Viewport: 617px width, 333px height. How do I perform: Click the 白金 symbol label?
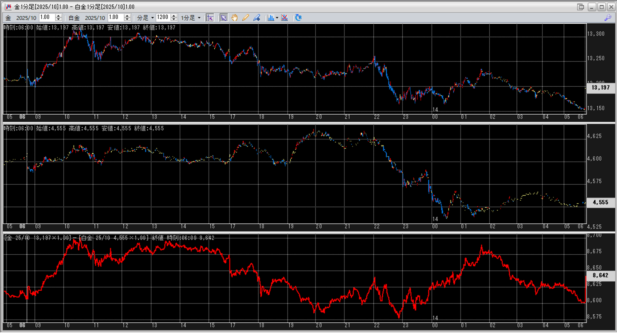tap(74, 18)
